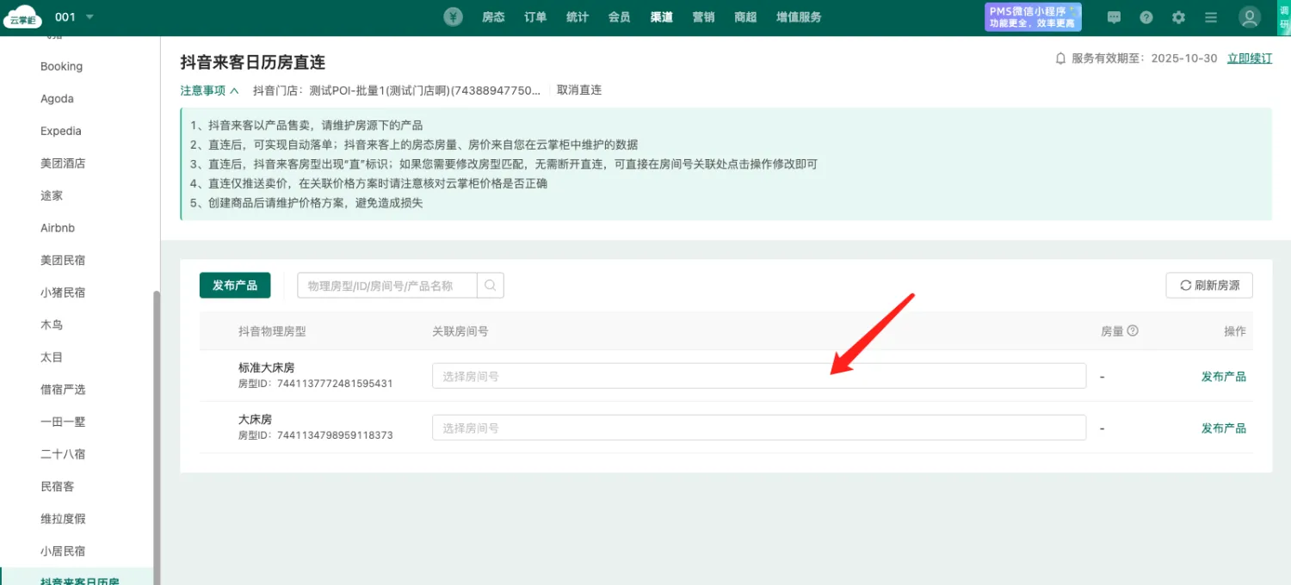The height and width of the screenshot is (585, 1291).
Task: Open 一田一墅 channel in the sidebar
Action: coord(63,422)
